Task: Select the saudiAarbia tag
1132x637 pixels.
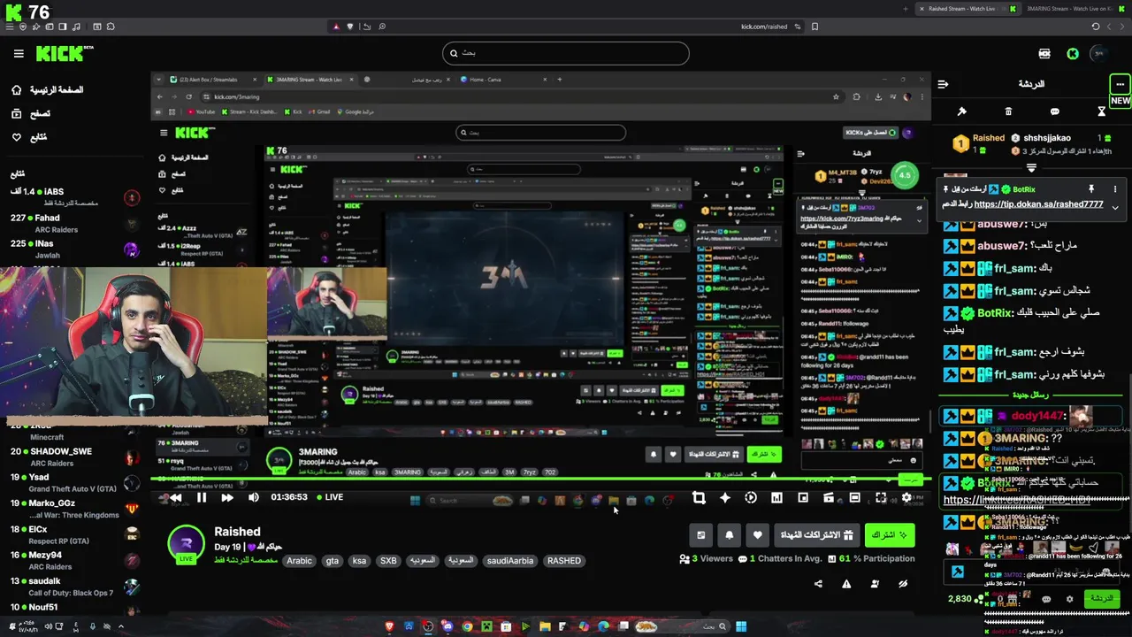Action: (x=510, y=560)
